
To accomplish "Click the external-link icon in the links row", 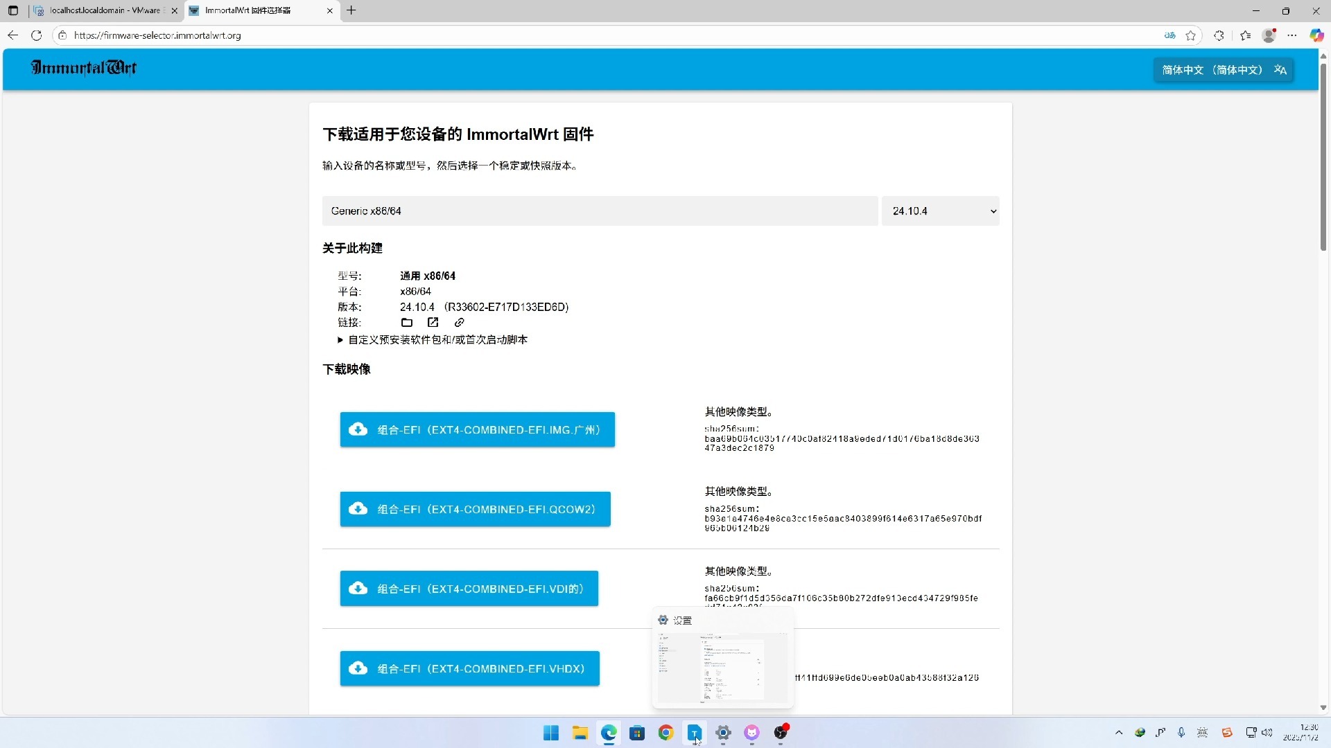I will (x=433, y=323).
